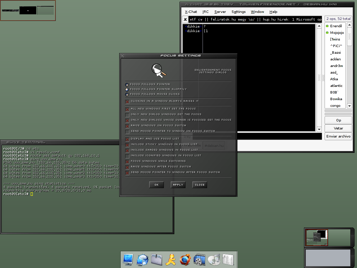This screenshot has width=357, height=268.
Task: Open the IRC menu in X-Chat
Action: click(x=205, y=12)
